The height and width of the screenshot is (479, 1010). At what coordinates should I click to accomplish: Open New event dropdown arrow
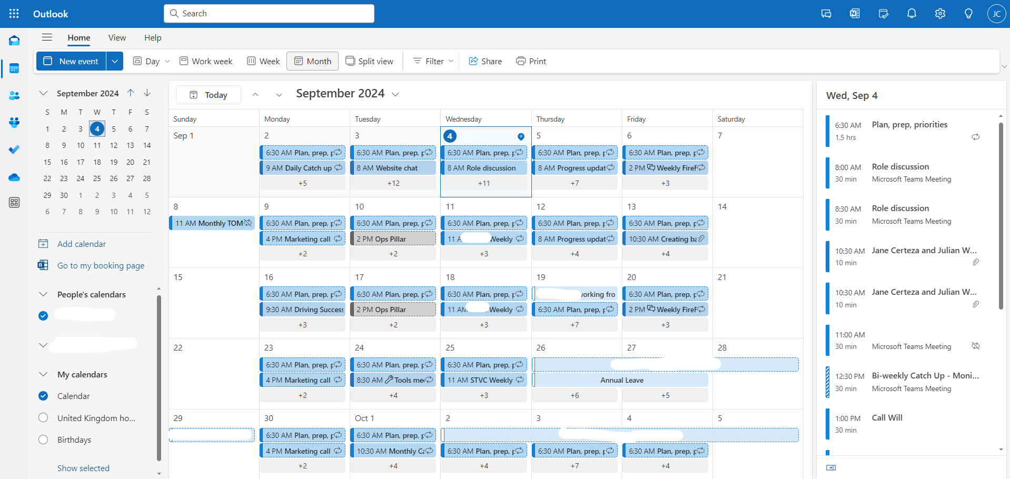click(x=115, y=61)
